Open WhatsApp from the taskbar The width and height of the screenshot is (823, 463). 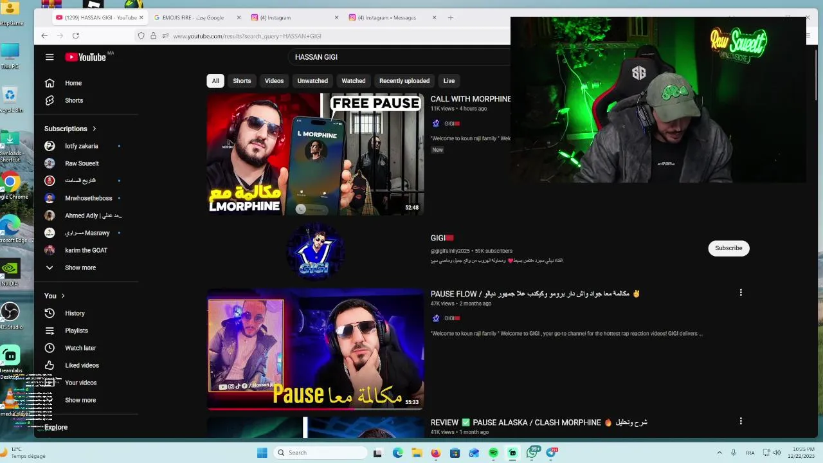(533, 453)
